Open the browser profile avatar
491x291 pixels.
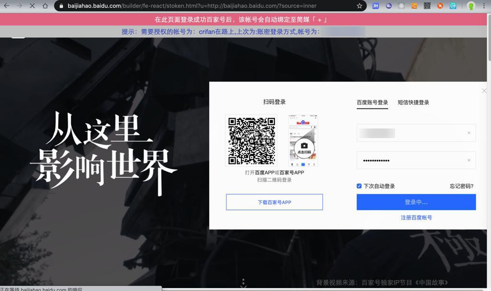(x=471, y=6)
